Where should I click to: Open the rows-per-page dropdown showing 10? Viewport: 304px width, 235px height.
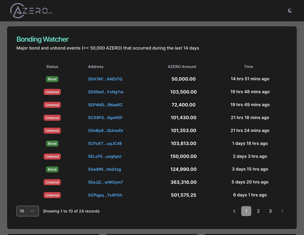pyautogui.click(x=28, y=211)
